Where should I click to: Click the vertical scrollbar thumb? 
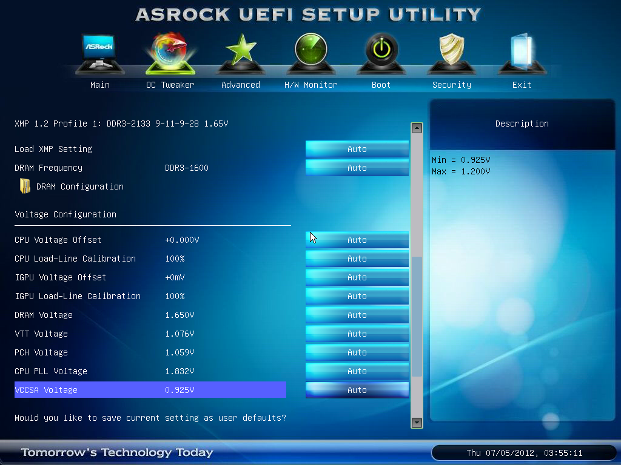417,317
